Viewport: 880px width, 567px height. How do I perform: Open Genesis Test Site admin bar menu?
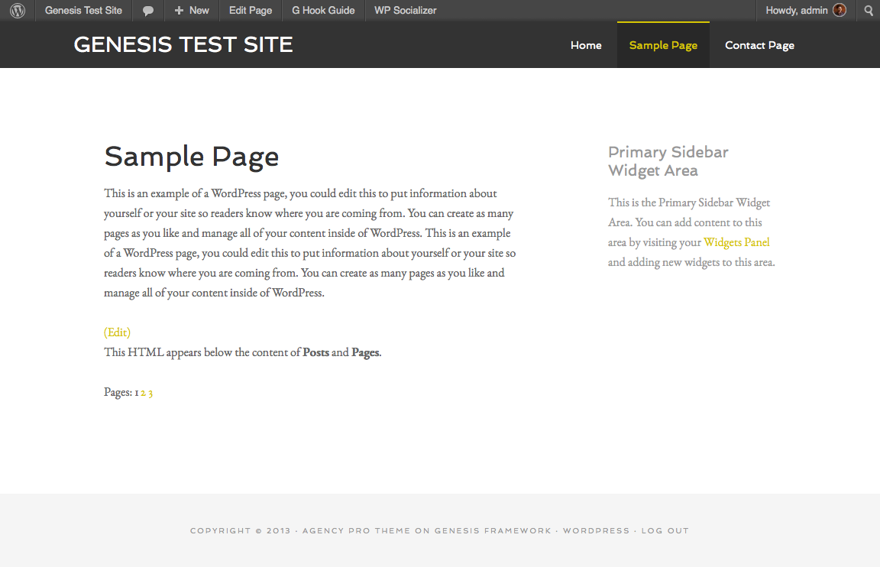click(x=83, y=11)
